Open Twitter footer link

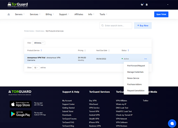click(x=145, y=101)
